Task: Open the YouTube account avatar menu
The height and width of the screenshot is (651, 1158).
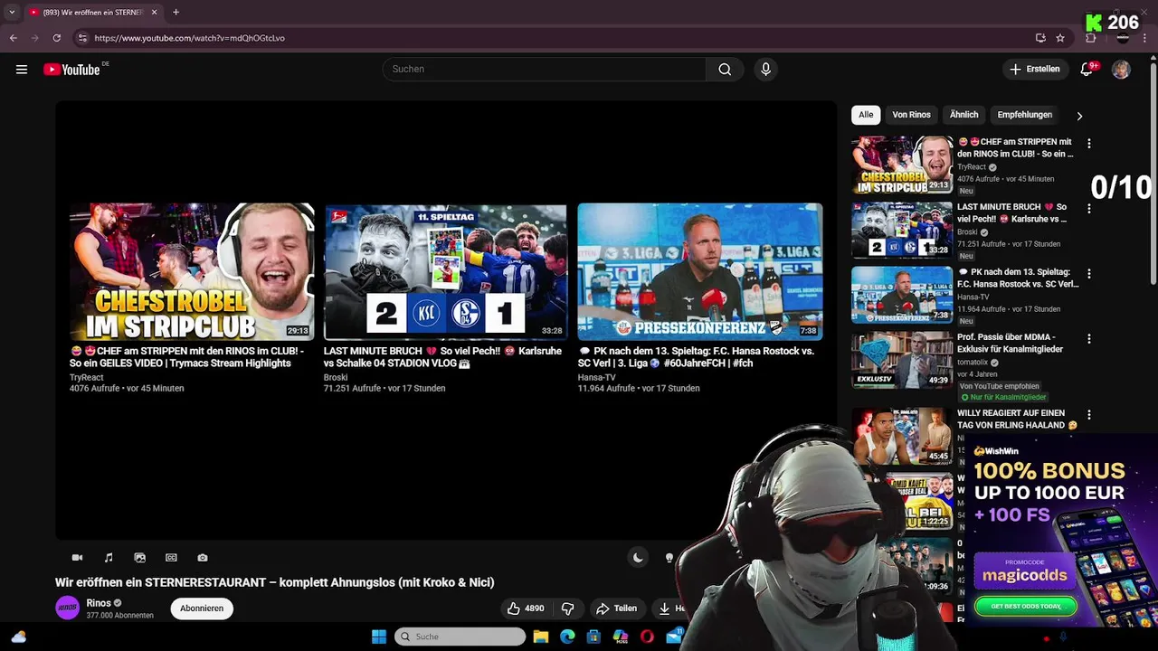Action: click(x=1121, y=70)
